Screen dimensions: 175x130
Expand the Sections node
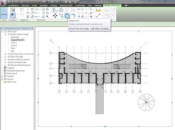[x=5, y=63]
